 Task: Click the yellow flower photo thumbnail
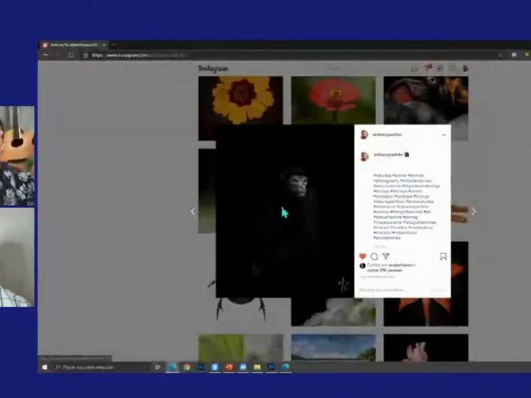(x=240, y=99)
